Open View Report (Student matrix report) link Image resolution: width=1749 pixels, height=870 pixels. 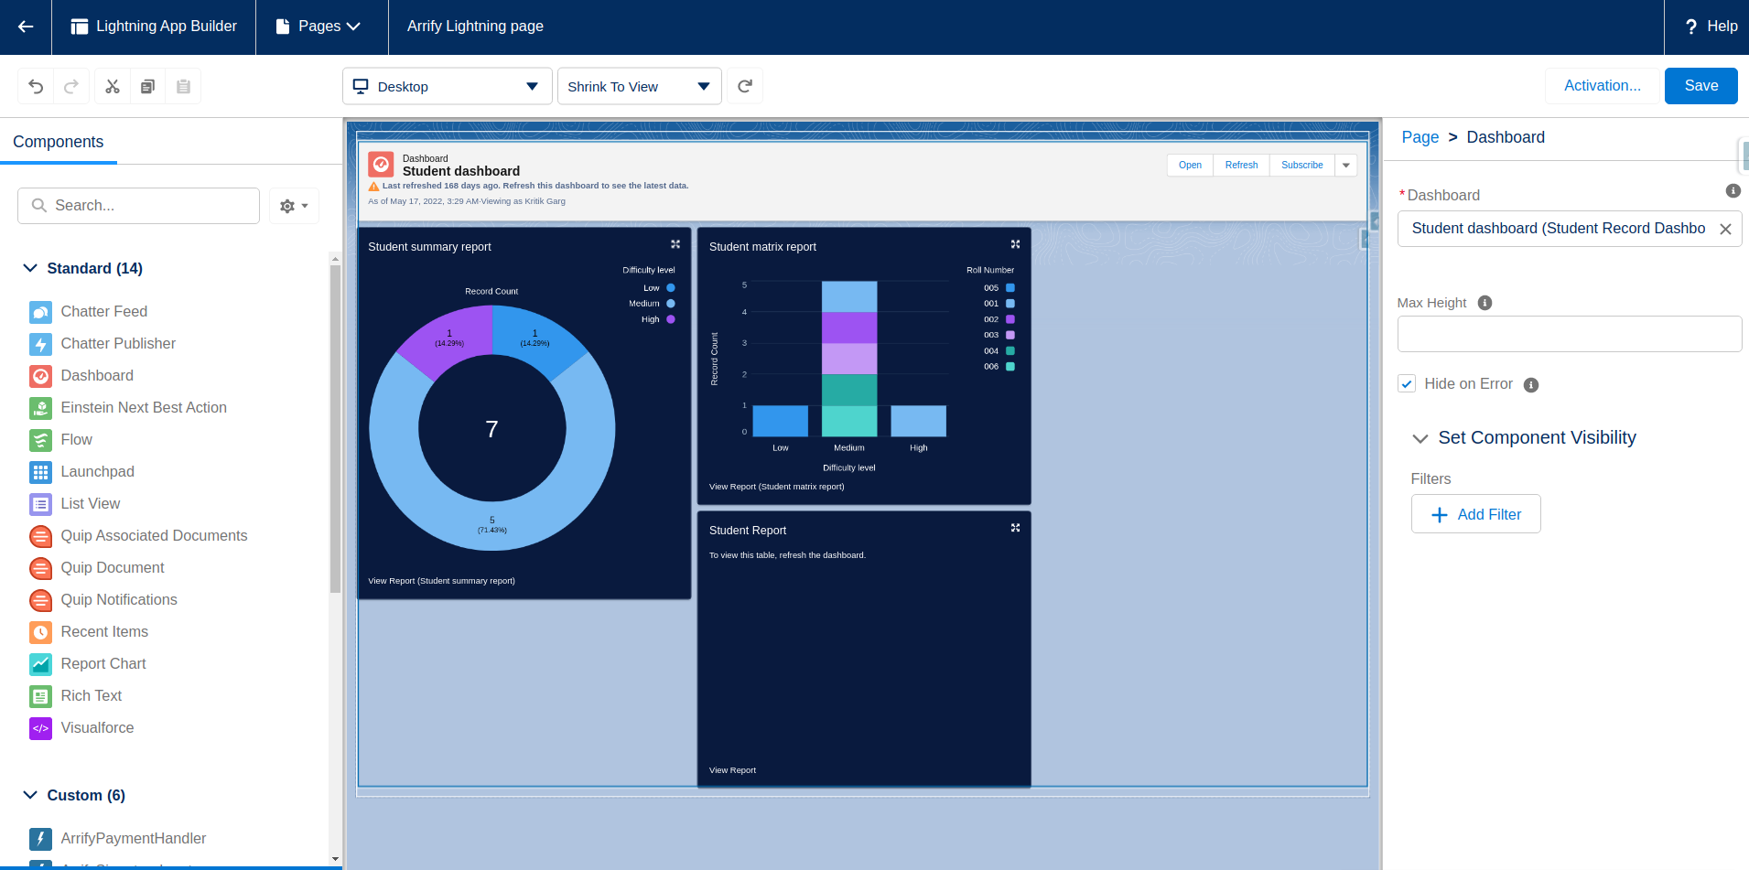[776, 487]
